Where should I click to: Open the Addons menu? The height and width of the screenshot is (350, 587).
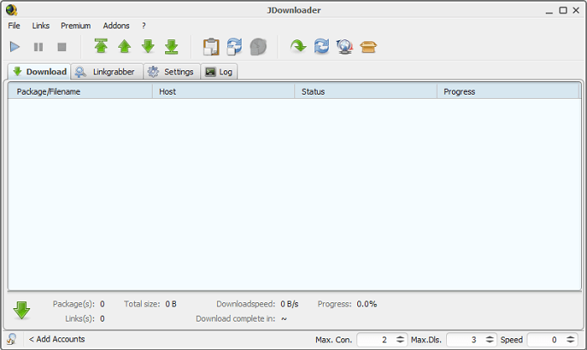click(x=116, y=26)
